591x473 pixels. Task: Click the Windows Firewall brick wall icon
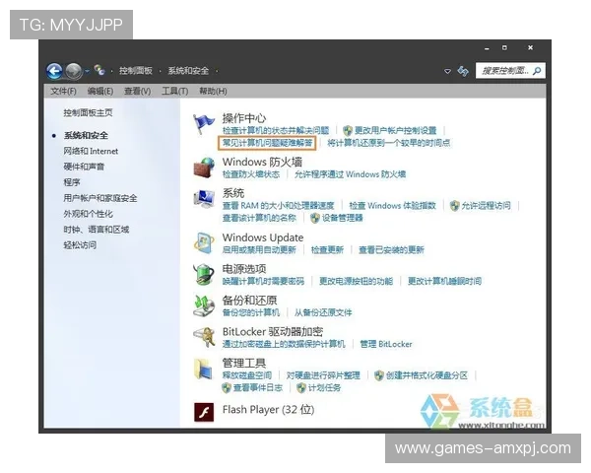pos(204,168)
